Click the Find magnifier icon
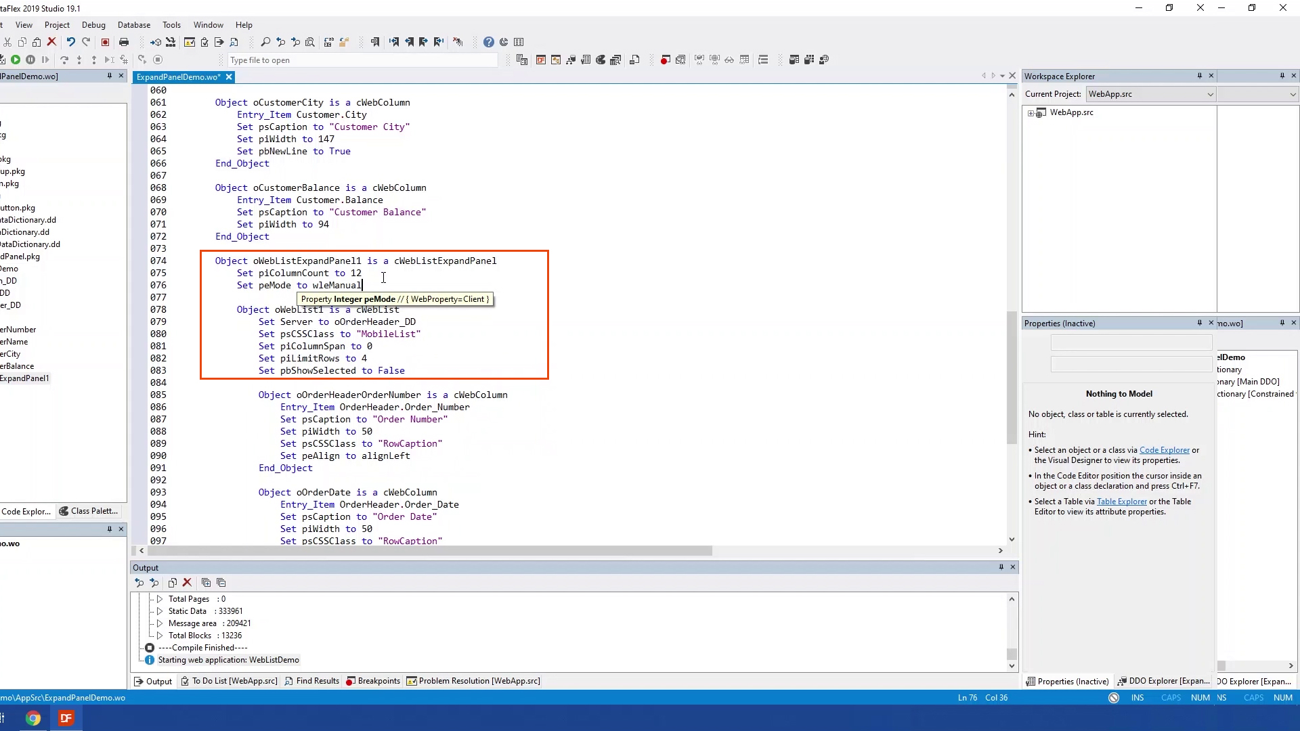 point(265,42)
